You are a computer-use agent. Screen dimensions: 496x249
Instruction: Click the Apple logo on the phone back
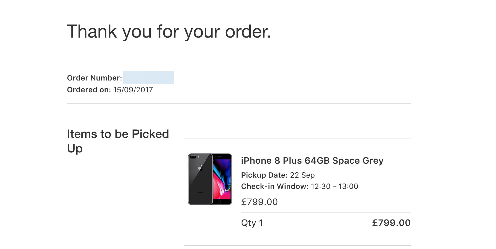[200, 168]
